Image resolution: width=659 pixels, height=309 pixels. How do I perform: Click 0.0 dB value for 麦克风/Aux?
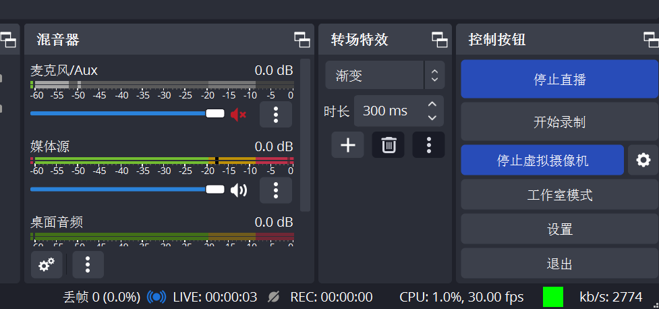click(274, 70)
